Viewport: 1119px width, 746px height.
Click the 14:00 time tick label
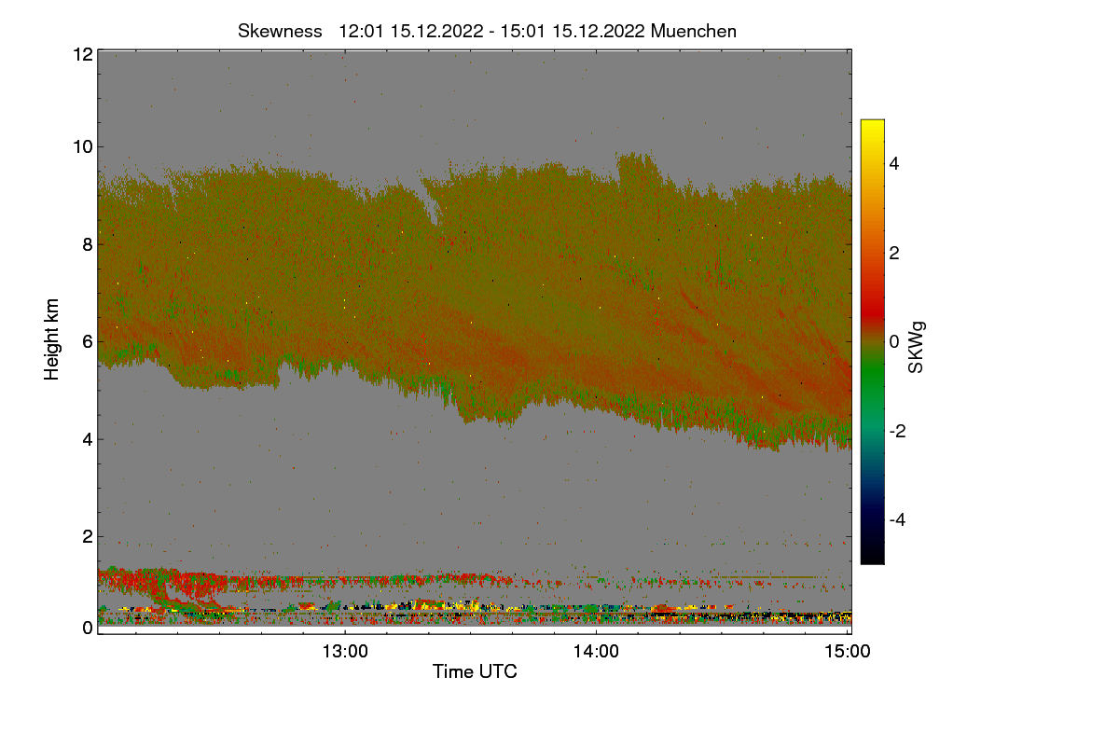coord(597,653)
